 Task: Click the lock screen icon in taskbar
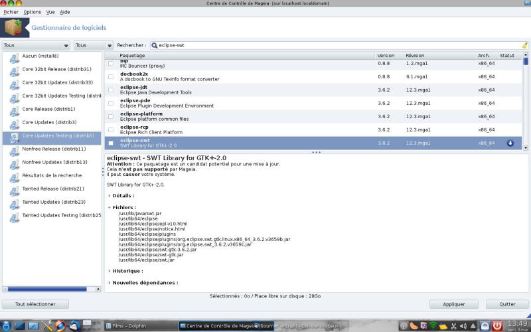pyautogui.click(x=485, y=326)
